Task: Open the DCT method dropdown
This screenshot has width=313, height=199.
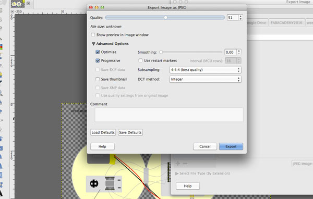Action: (205, 79)
